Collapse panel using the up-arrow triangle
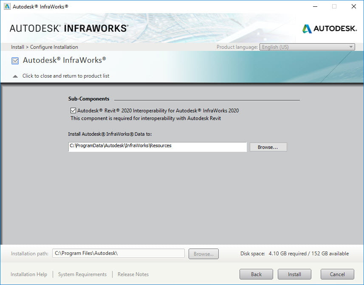The height and width of the screenshot is (285, 364). coord(15,76)
